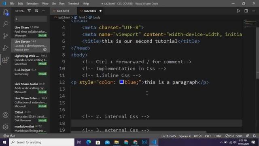Open errors and warnings in status bar
The height and width of the screenshot is (146, 259).
pyautogui.click(x=9, y=136)
